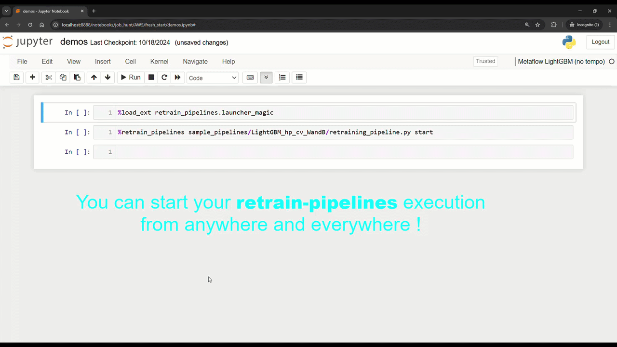Restart the kernel icon

[x=164, y=77]
